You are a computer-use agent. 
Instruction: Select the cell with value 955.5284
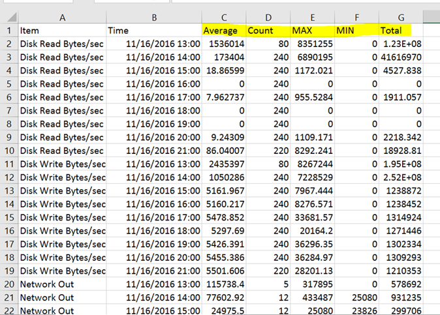coord(312,97)
